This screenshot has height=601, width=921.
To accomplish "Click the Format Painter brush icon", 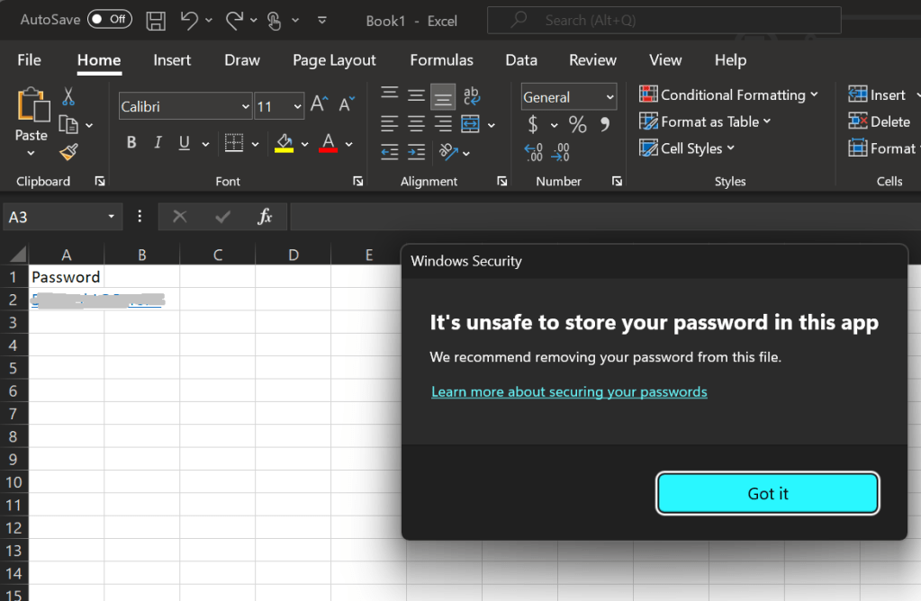I will (x=68, y=152).
